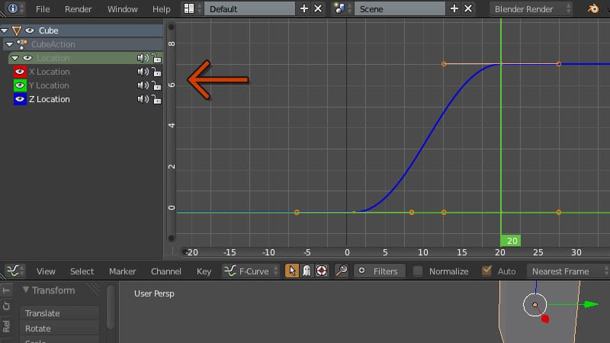Select the Z Location keyframe at frame 20
The image size is (610, 343).
pyautogui.click(x=501, y=64)
